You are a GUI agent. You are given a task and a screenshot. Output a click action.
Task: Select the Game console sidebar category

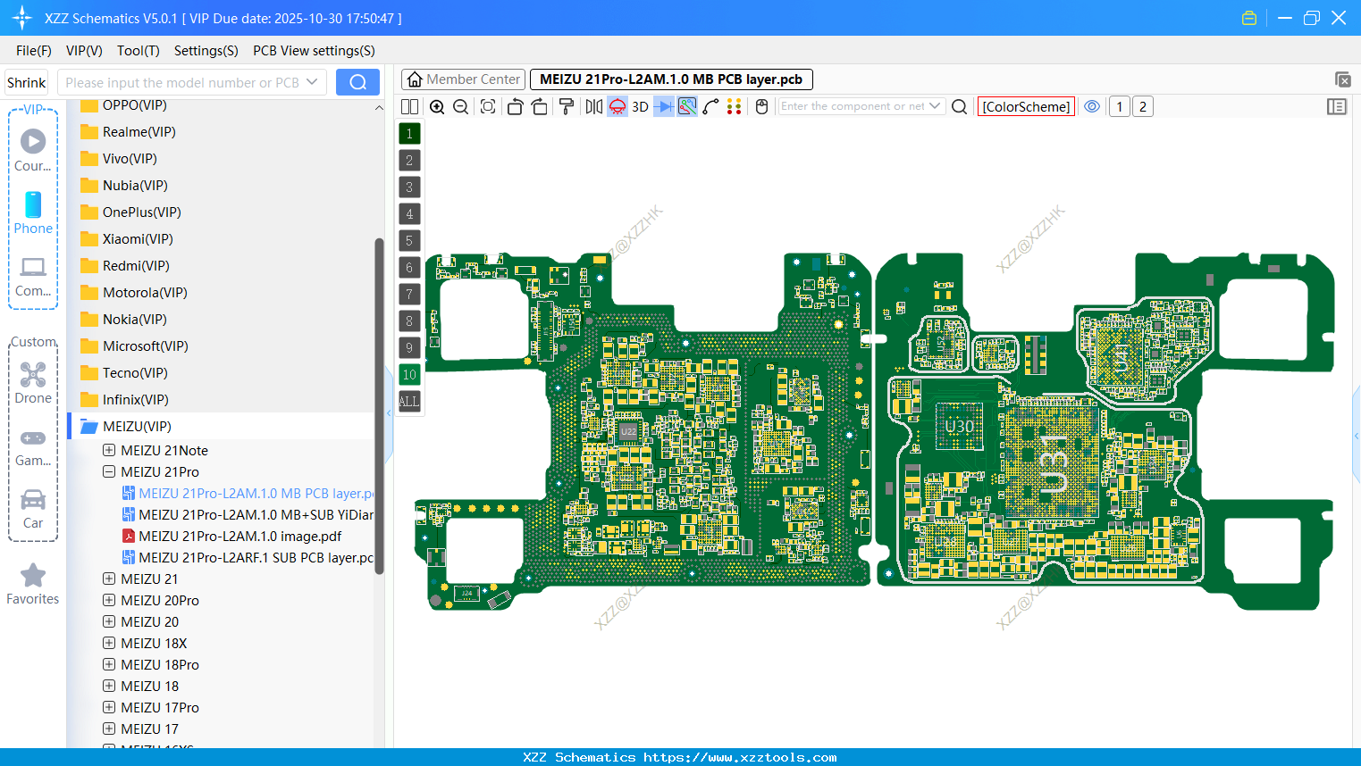33,446
